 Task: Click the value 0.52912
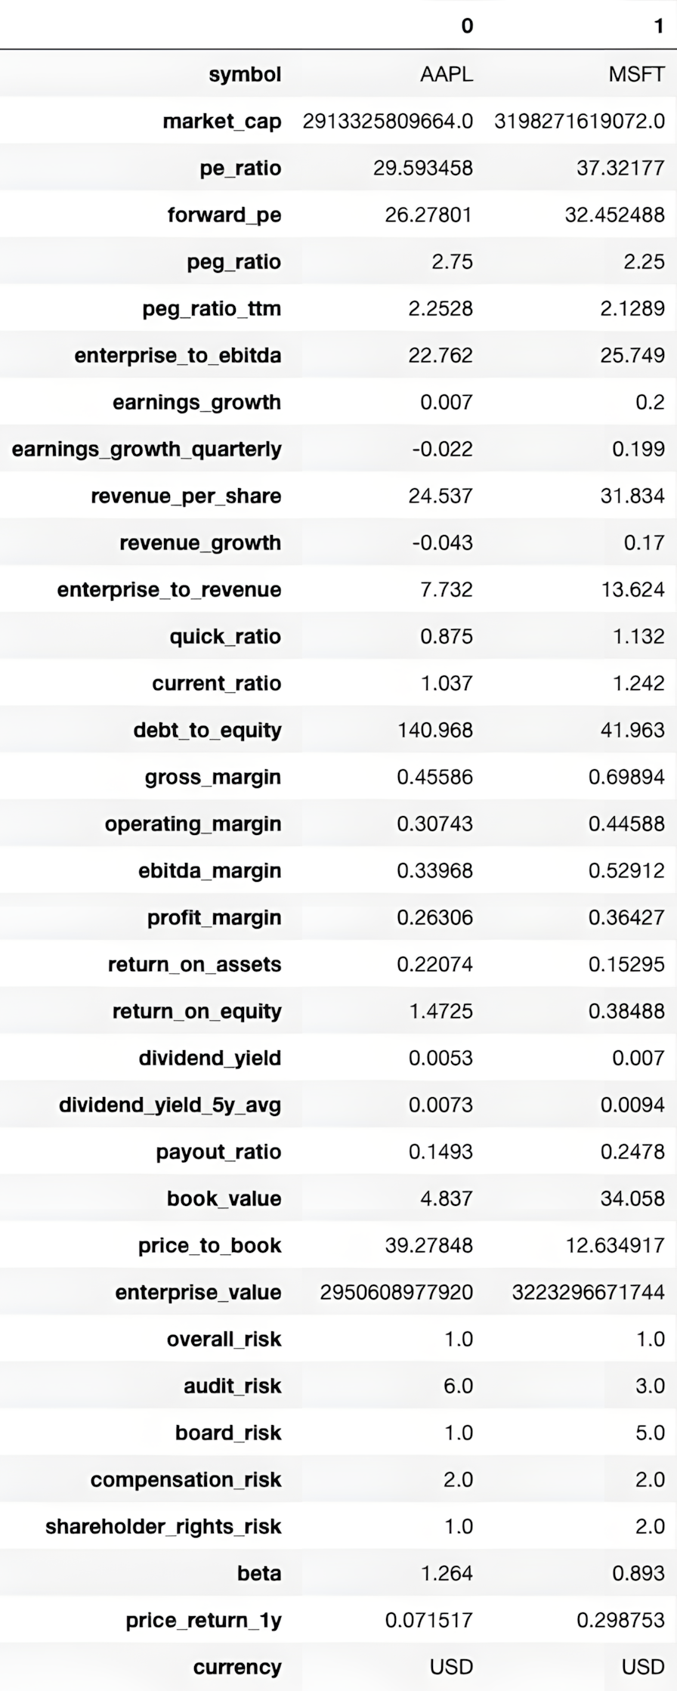[x=626, y=871]
